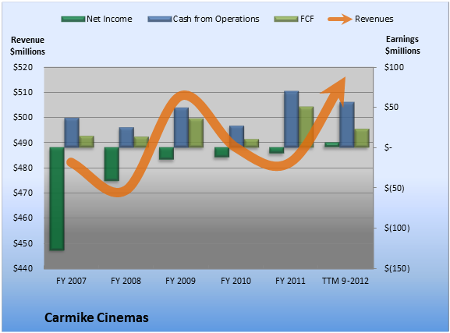The height and width of the screenshot is (333, 450).
Task: Click the 'Carmike Cinemas' chart title
Action: (x=97, y=317)
